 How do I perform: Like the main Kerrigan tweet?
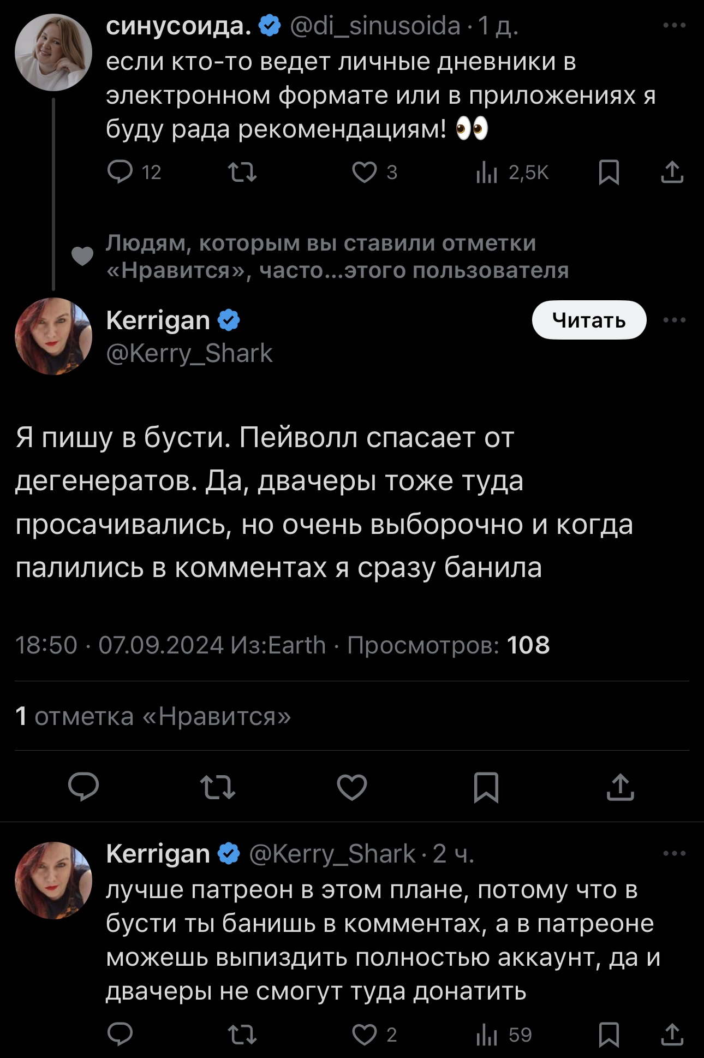[352, 787]
